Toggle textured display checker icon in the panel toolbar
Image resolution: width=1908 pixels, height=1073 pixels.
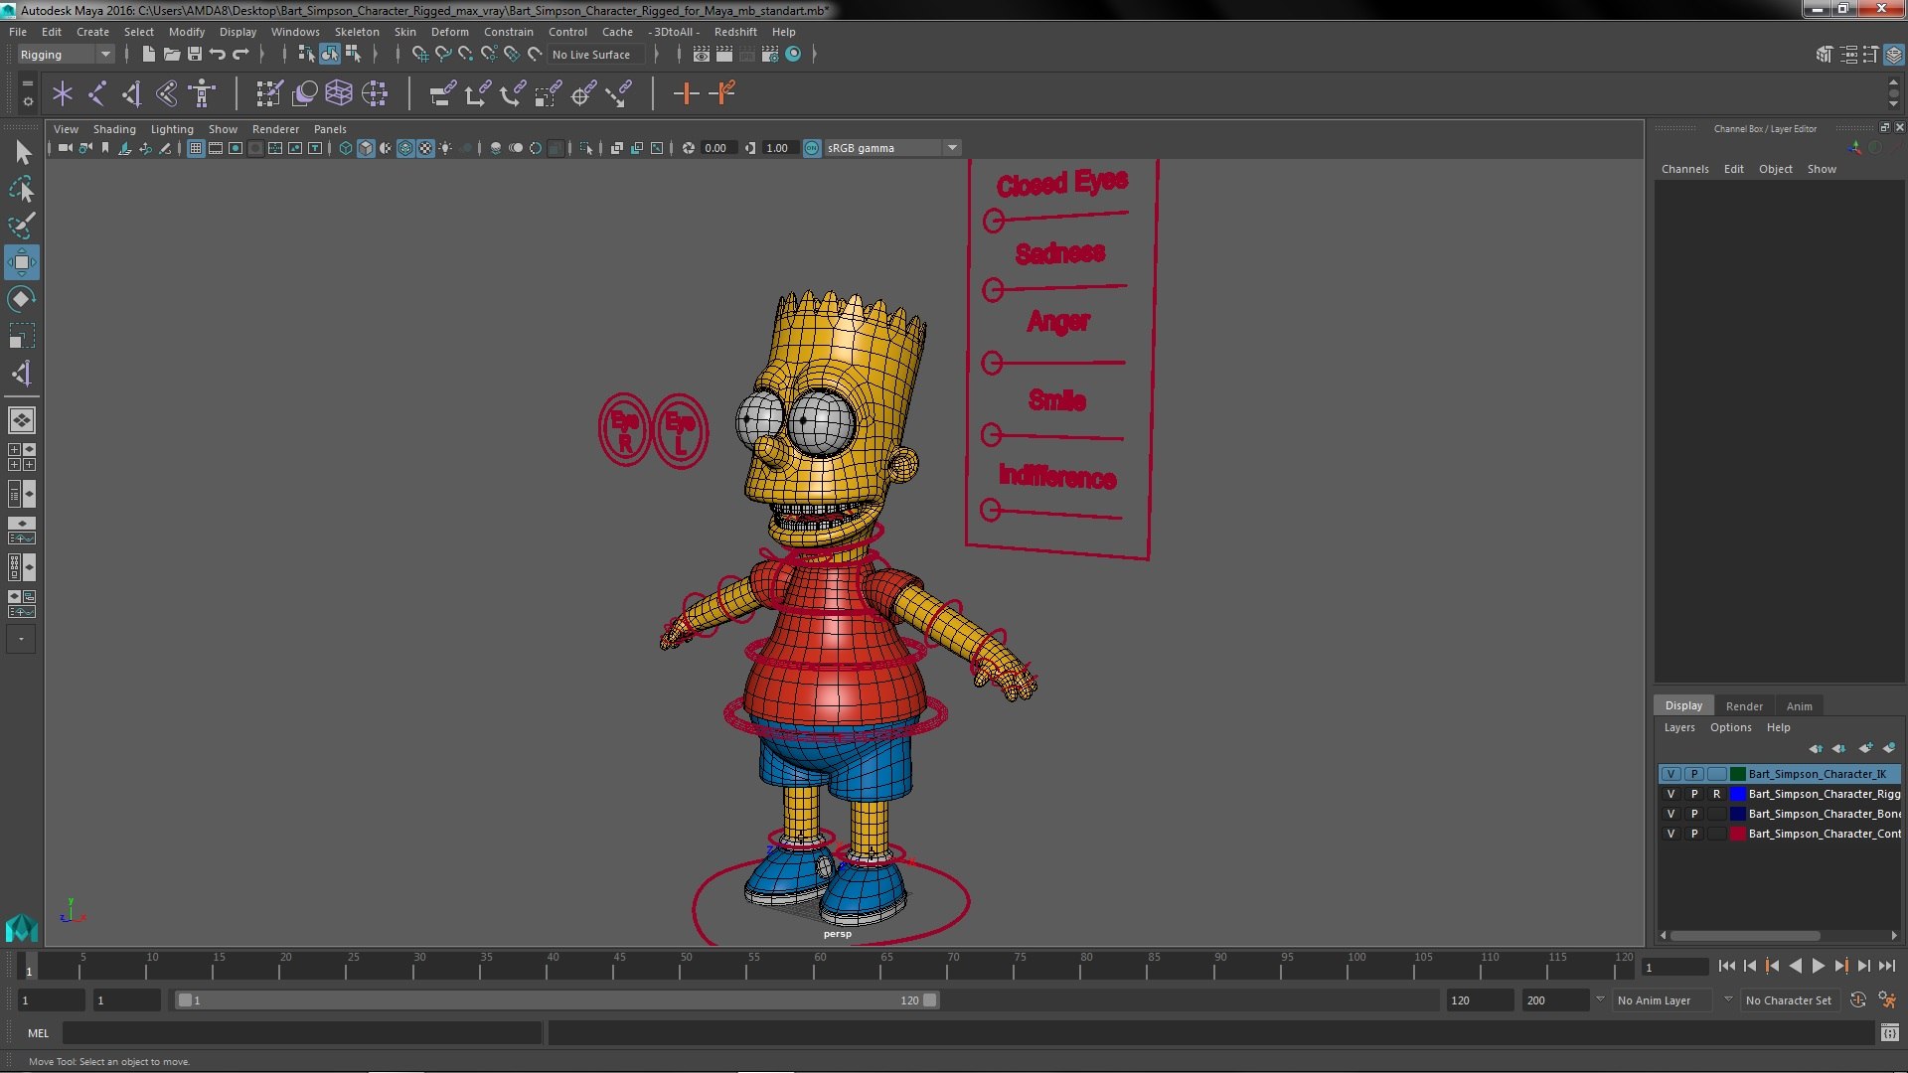[425, 148]
